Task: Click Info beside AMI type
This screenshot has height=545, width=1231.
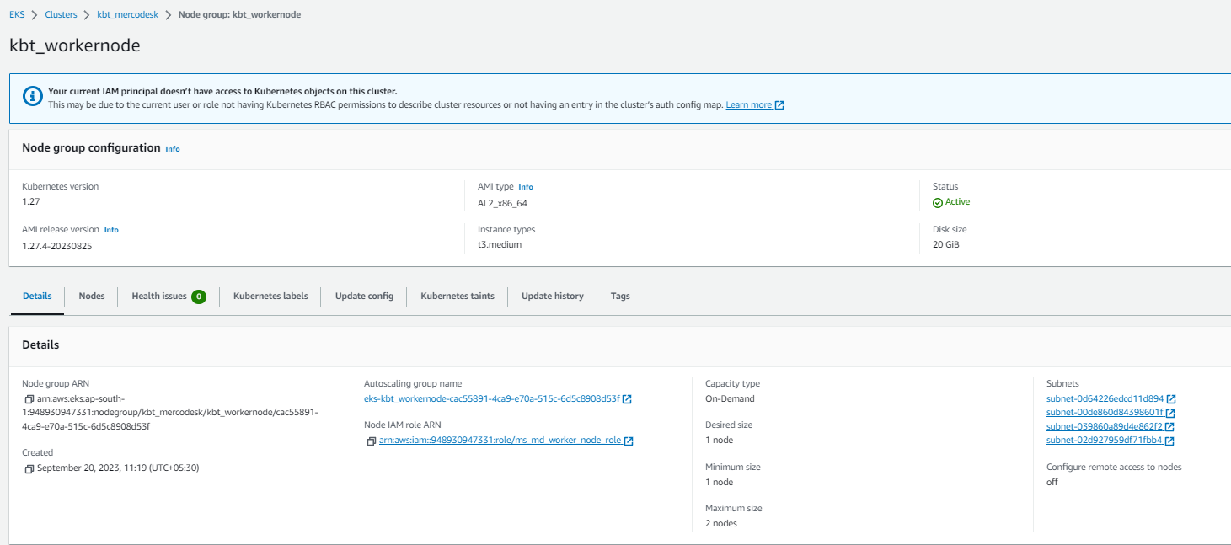Action: (x=526, y=187)
